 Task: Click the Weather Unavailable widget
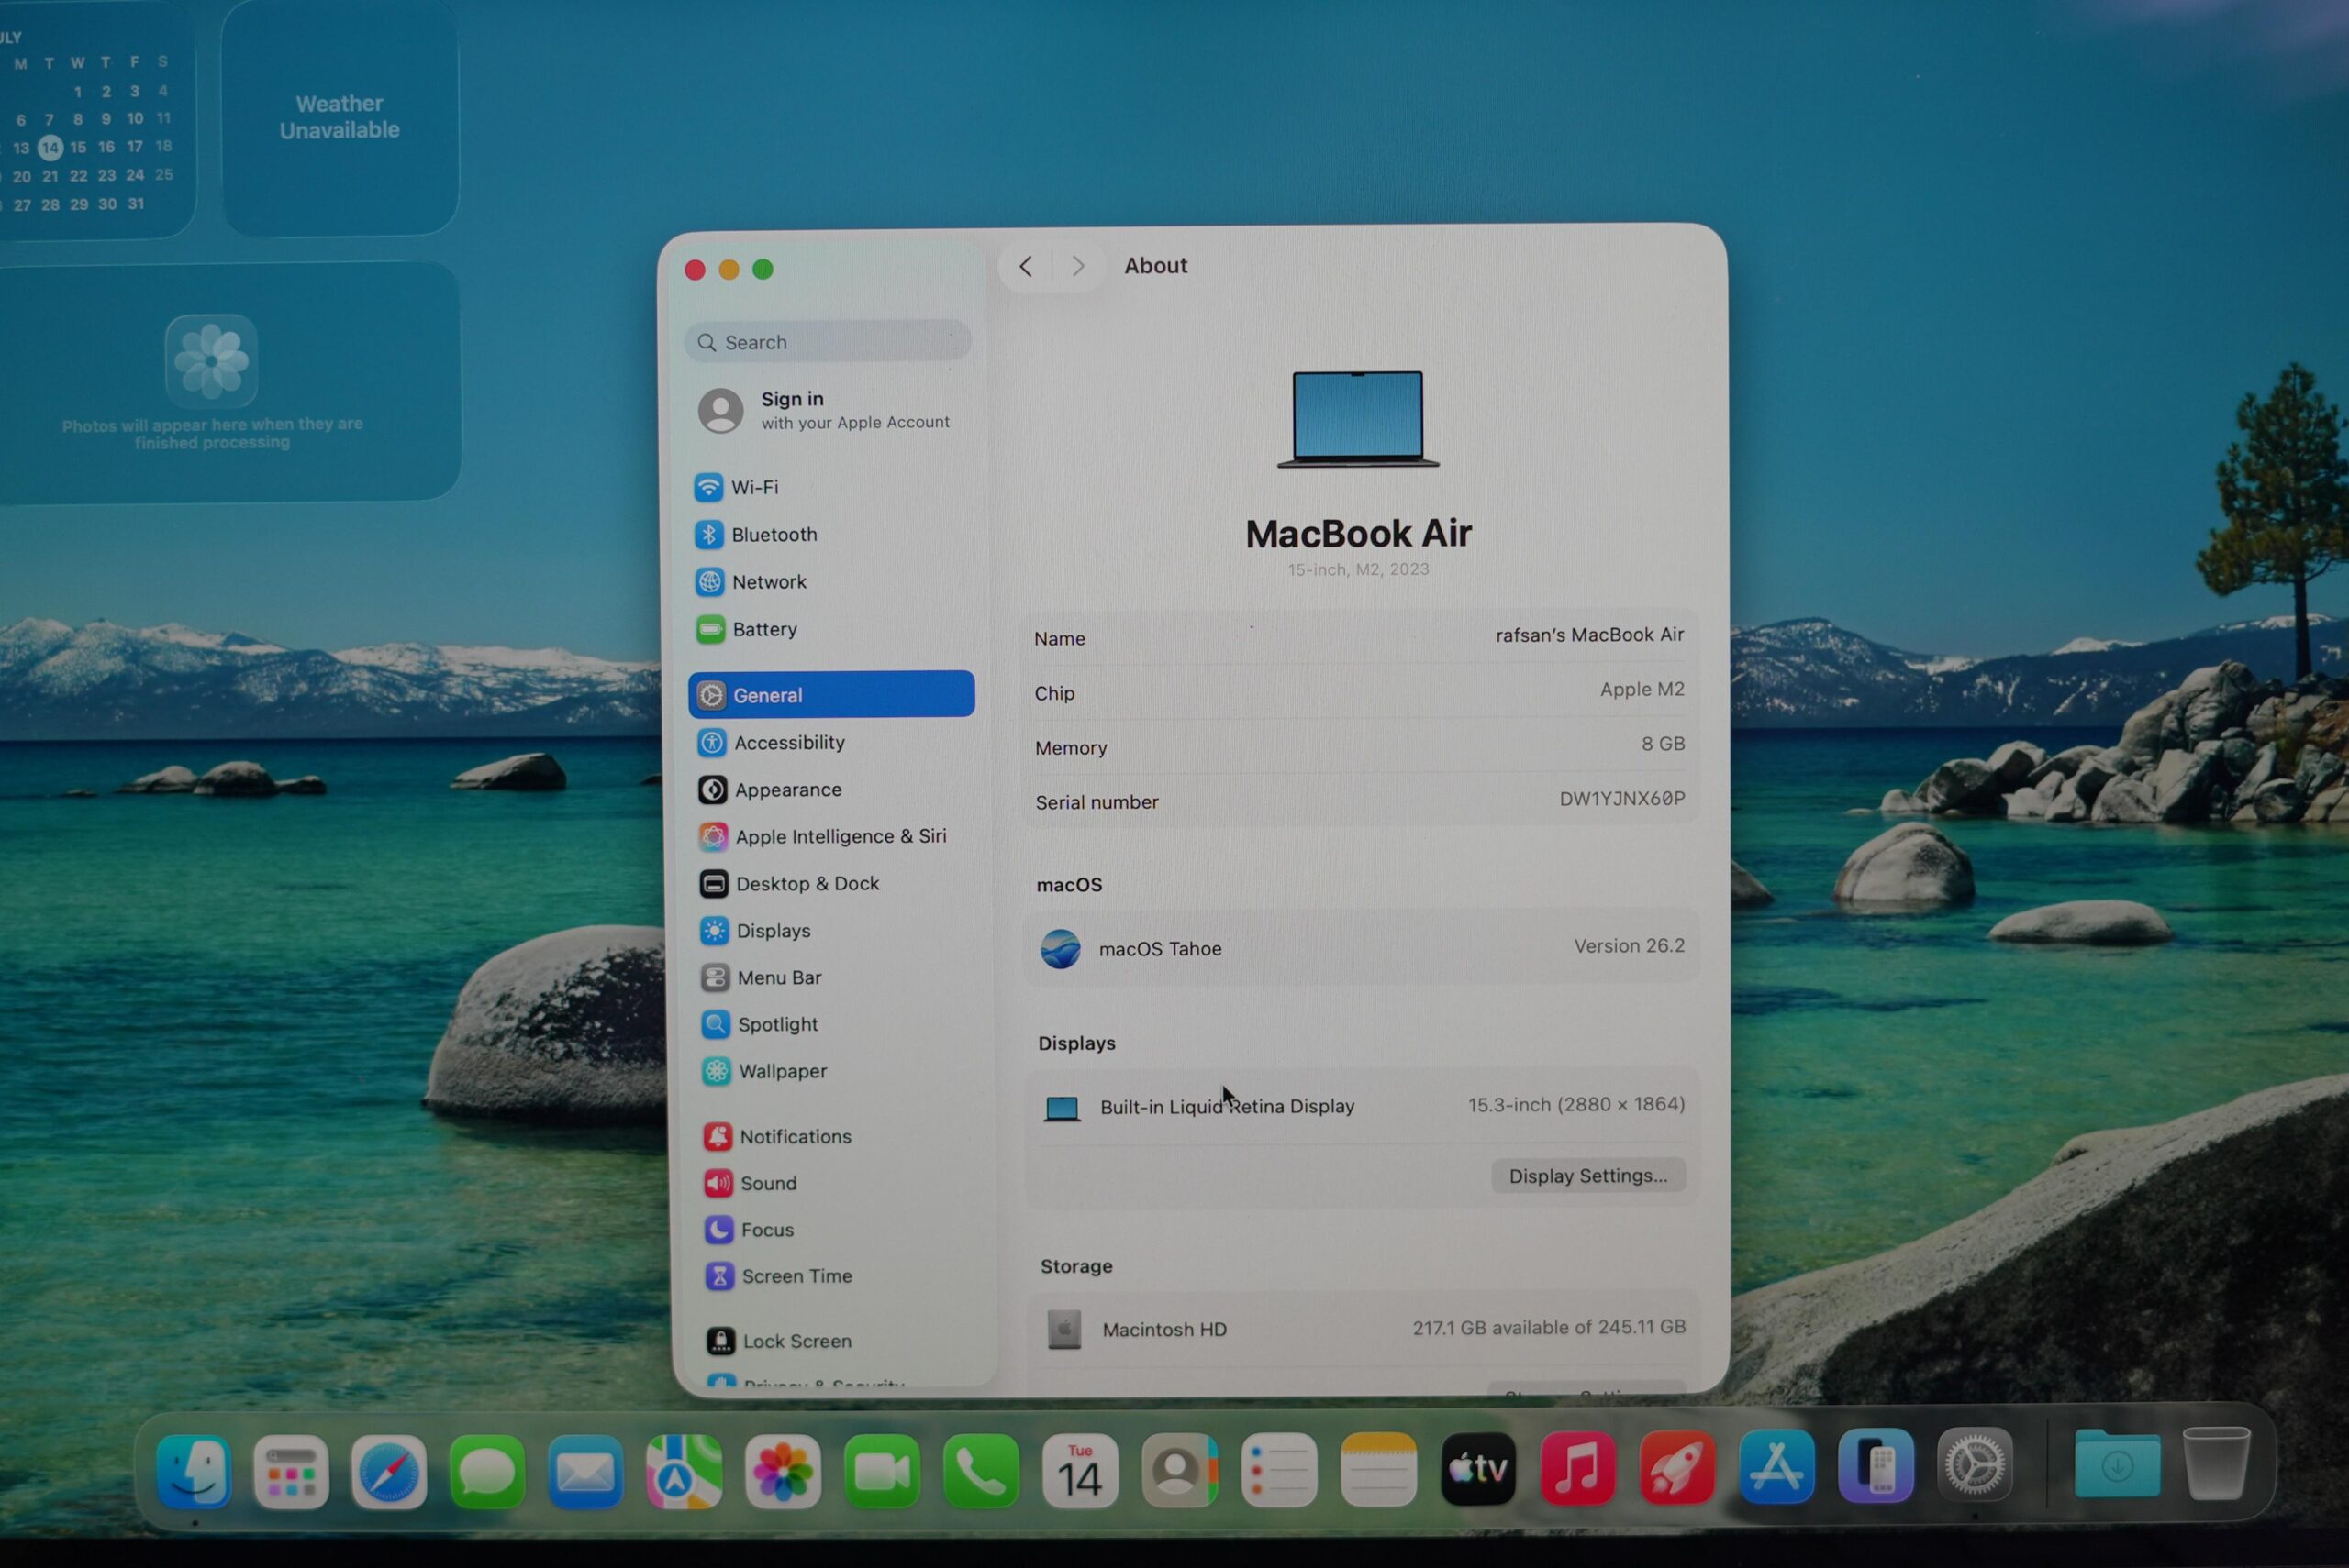click(340, 117)
